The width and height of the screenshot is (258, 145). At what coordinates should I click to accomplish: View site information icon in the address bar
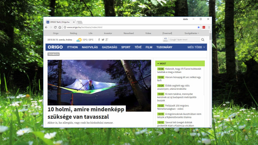point(65,27)
